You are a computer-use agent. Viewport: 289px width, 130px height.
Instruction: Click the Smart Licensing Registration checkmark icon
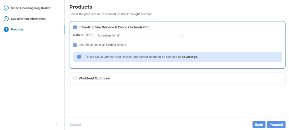point(6,8)
